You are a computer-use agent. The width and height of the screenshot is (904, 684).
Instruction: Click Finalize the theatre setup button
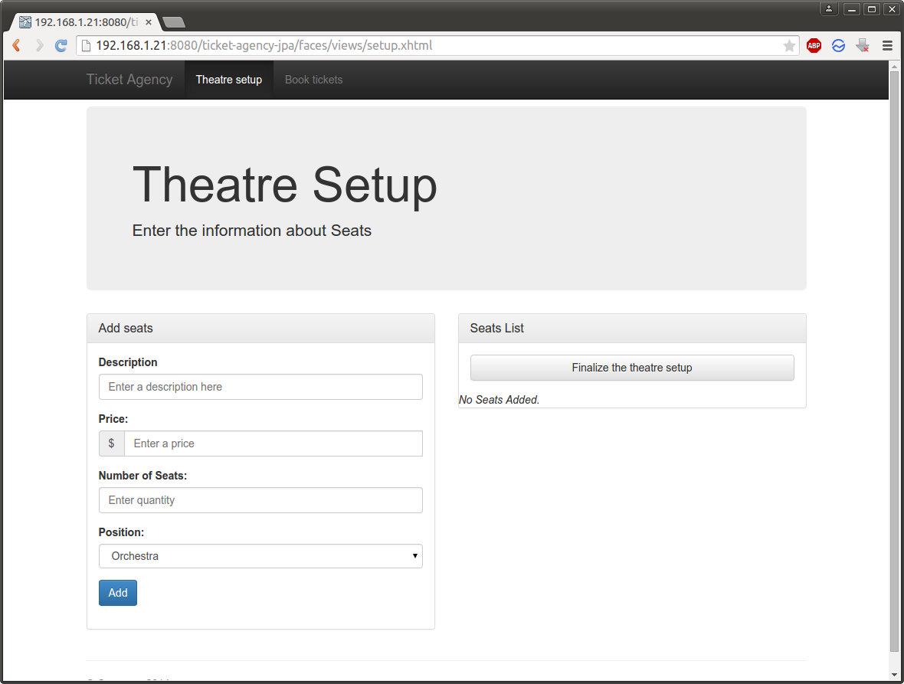coord(632,368)
